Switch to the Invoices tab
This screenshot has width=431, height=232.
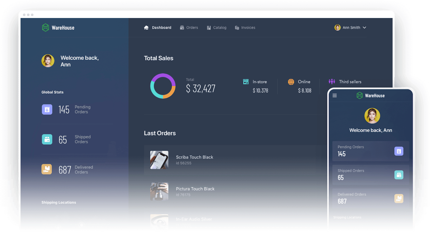245,28
